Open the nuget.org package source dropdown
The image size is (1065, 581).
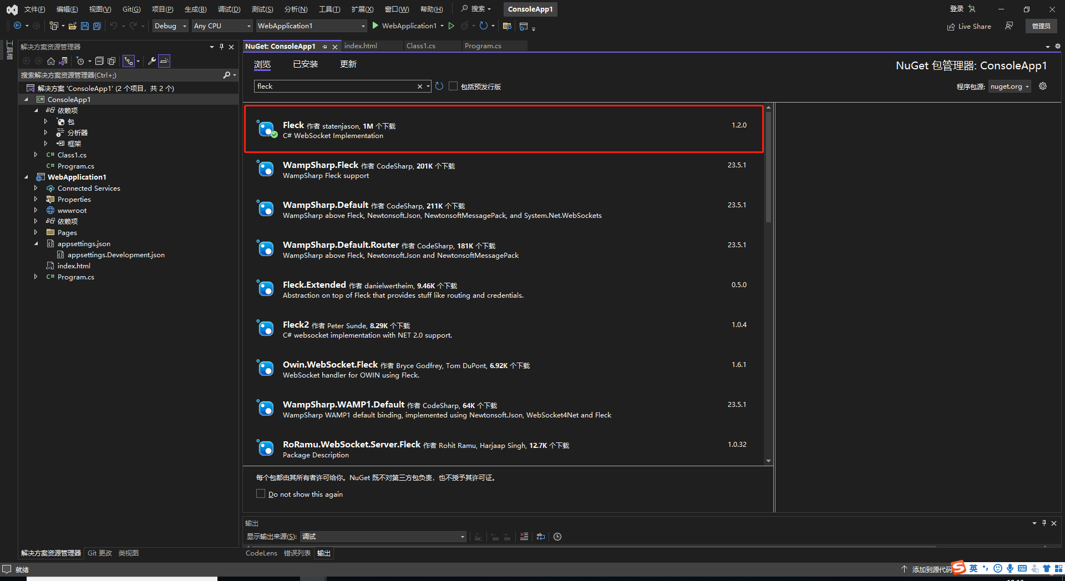1010,86
